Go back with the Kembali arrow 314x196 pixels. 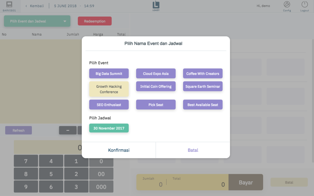[x=26, y=6]
